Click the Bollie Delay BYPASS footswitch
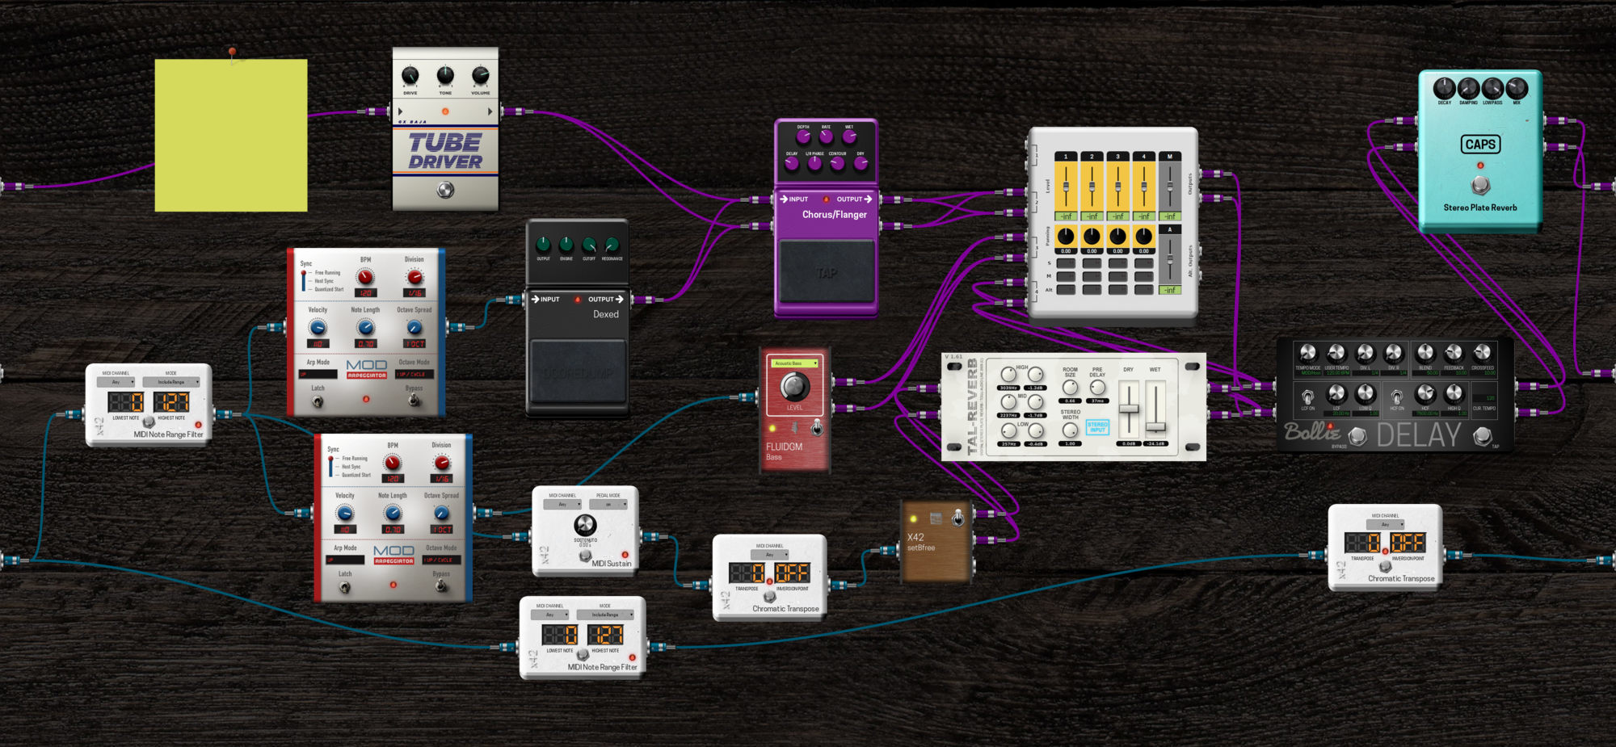The image size is (1616, 747). (x=1357, y=437)
